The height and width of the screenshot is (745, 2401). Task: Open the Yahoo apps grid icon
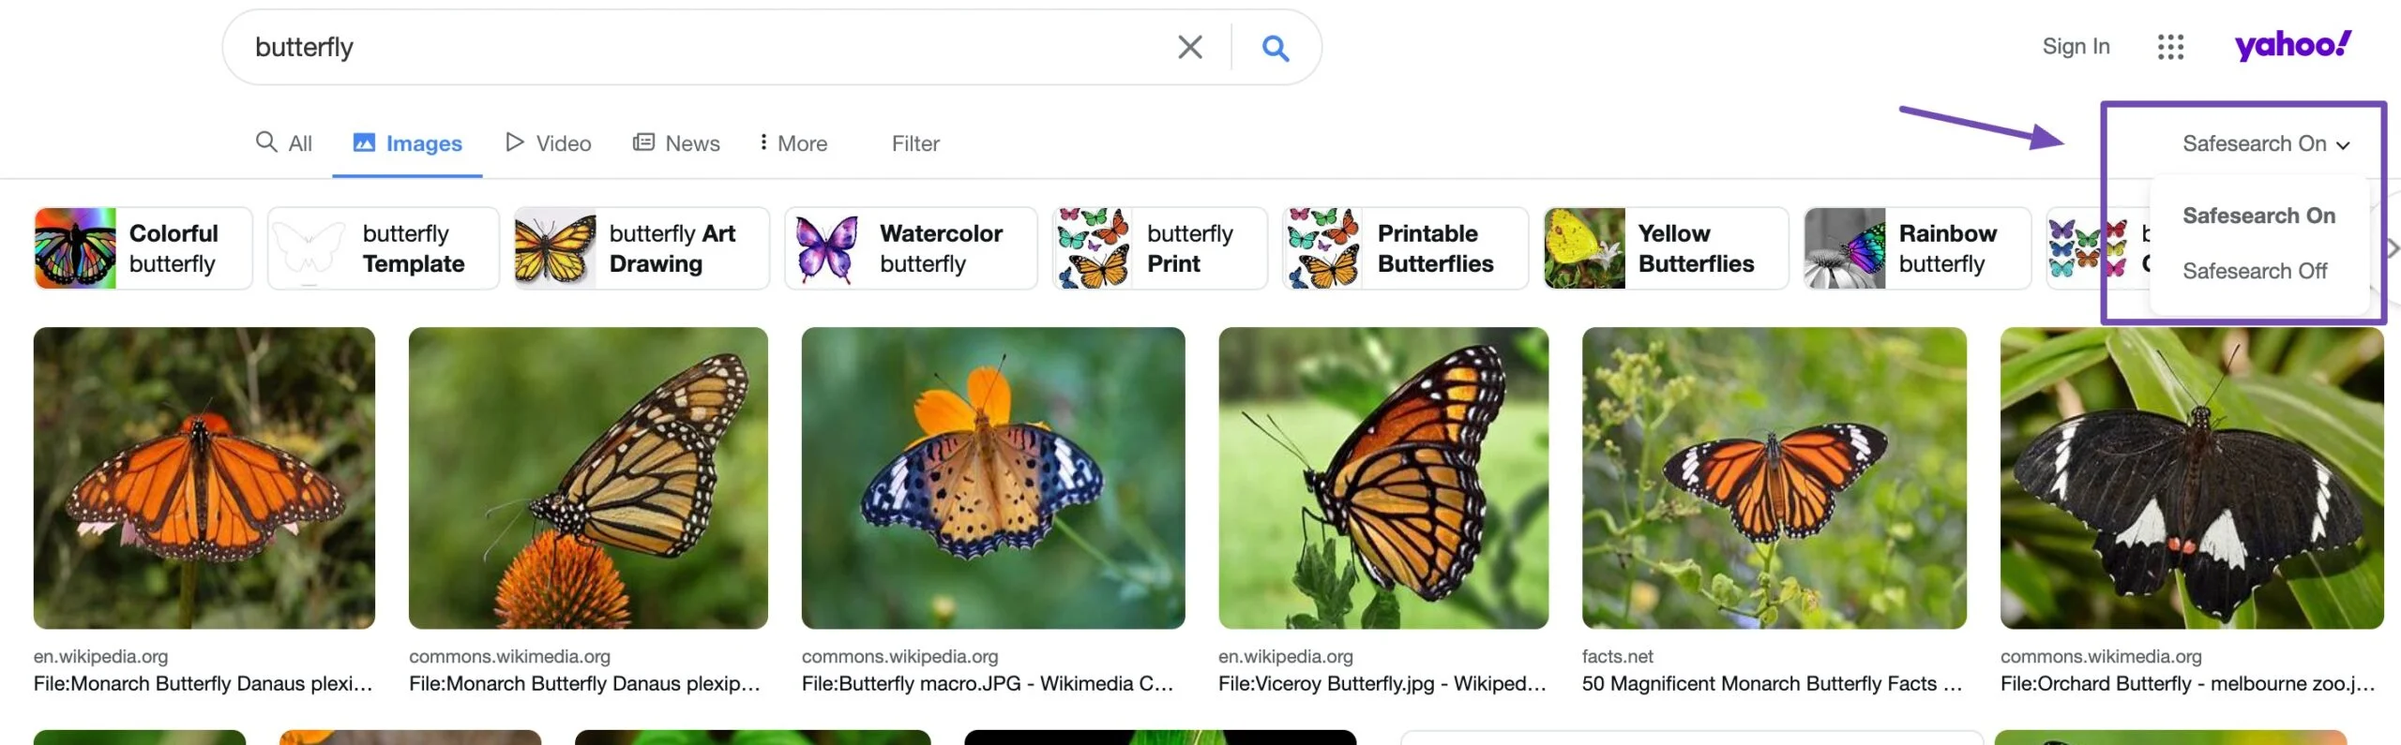2169,47
